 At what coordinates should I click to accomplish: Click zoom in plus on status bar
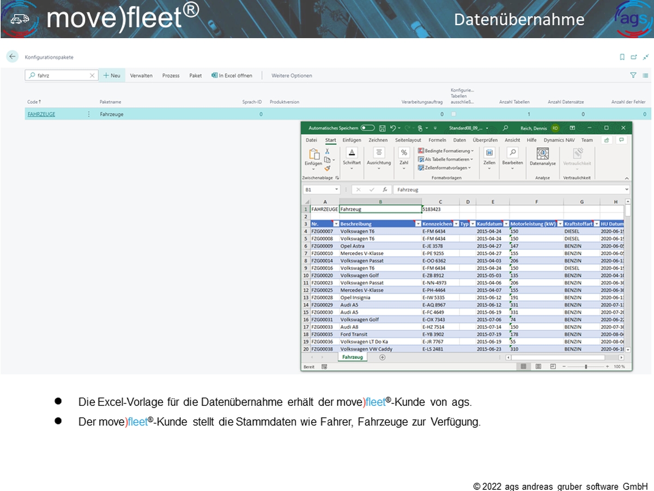coord(609,367)
